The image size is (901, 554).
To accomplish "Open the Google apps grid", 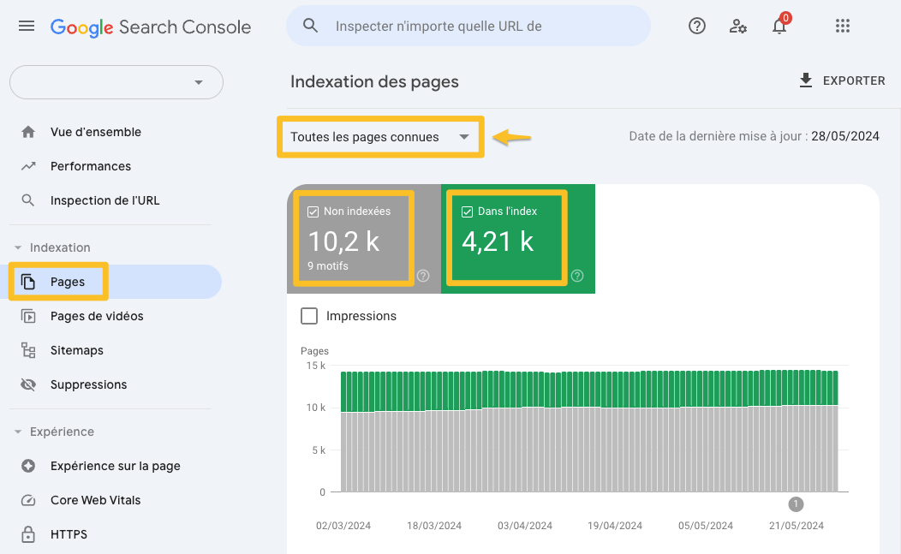I will [843, 26].
